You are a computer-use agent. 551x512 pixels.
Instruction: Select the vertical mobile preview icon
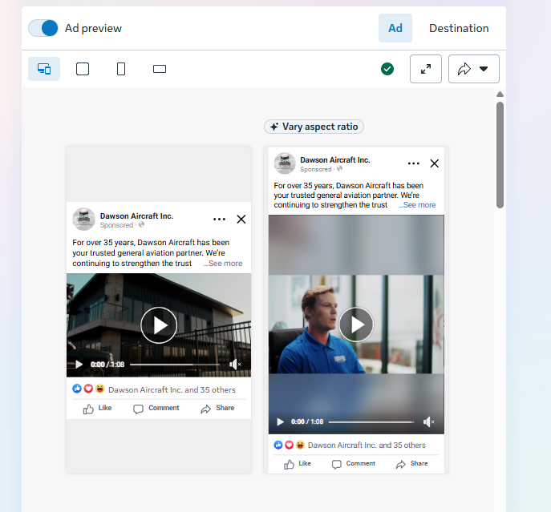click(121, 69)
